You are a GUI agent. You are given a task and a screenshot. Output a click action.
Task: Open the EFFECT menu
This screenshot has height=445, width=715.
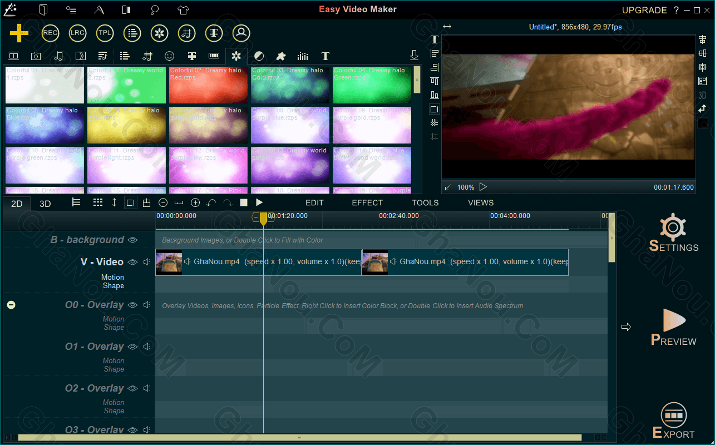pyautogui.click(x=367, y=203)
